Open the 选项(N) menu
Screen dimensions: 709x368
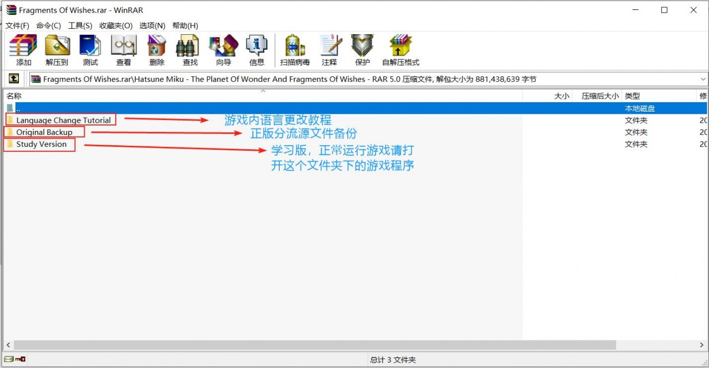coord(152,25)
